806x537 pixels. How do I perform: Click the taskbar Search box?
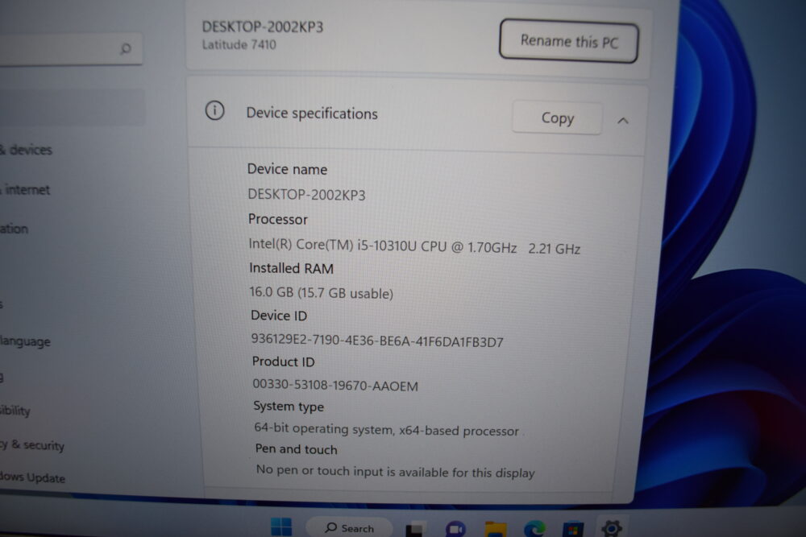tap(350, 528)
